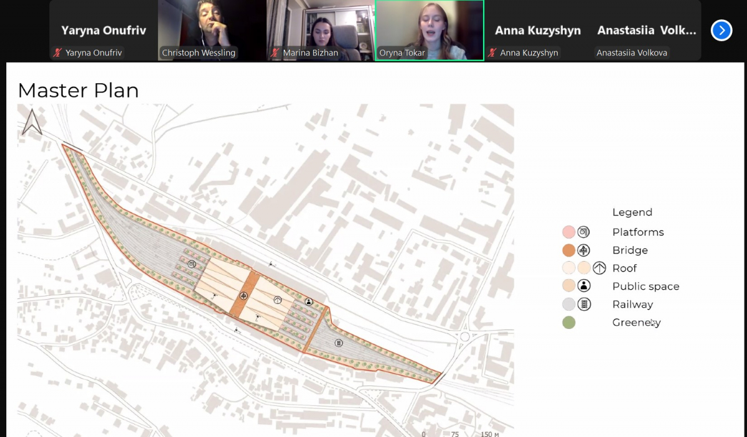747x437 pixels.
Task: Click the Railway track icon in the legend
Action: (x=584, y=304)
